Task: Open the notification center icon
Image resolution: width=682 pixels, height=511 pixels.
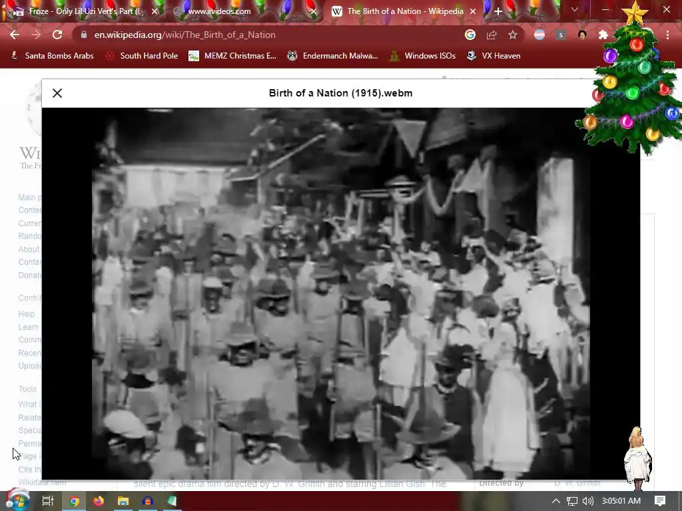Action: click(660, 501)
